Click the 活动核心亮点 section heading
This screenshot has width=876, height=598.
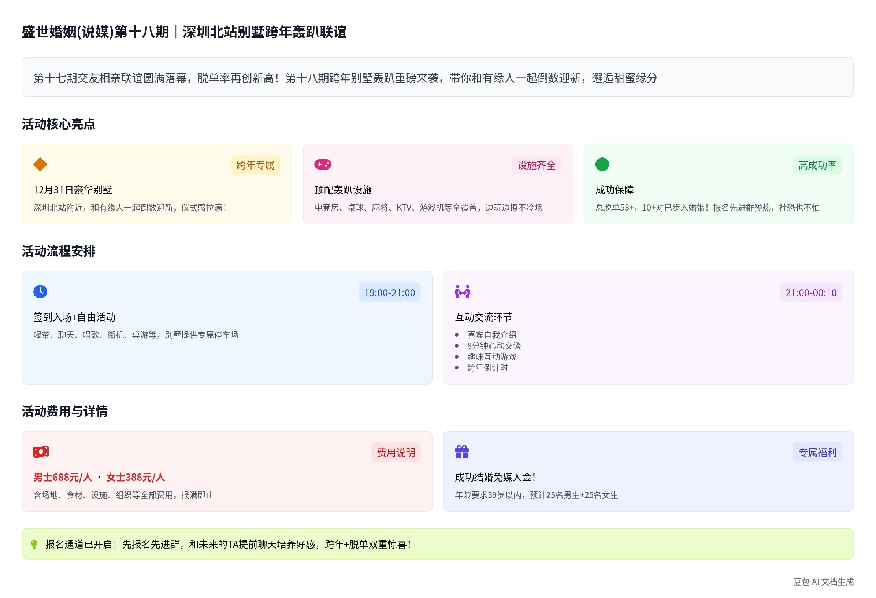tap(58, 124)
